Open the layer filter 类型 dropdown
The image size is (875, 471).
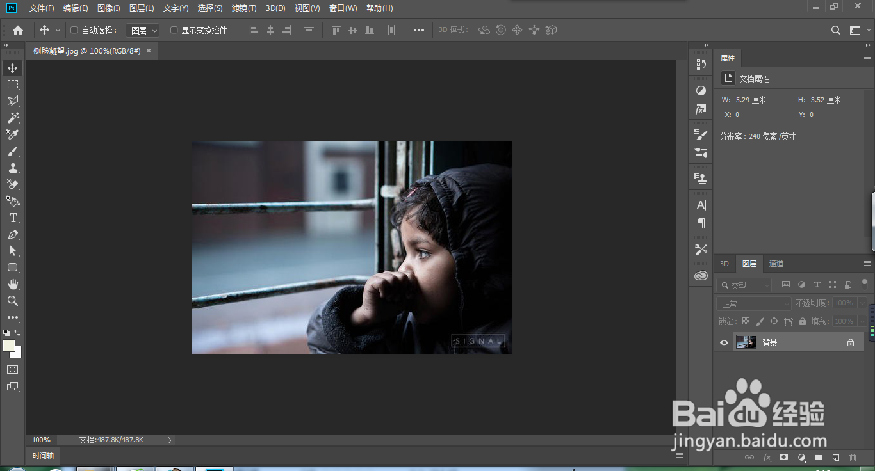click(745, 285)
